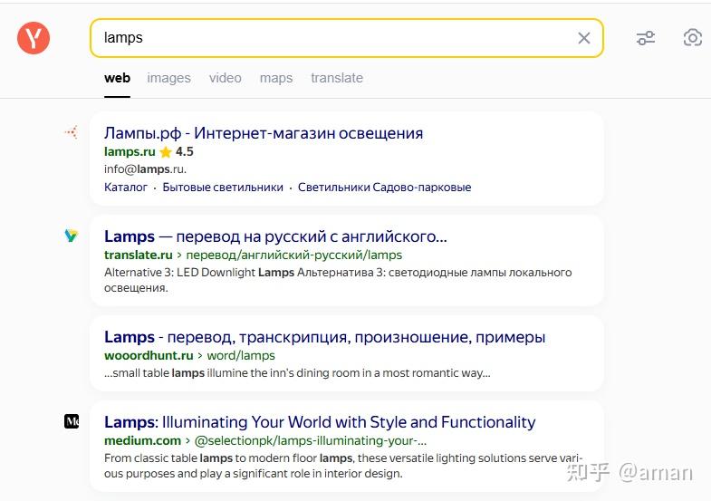Open Бытовые светильники sitelink
The image size is (711, 501).
223,188
